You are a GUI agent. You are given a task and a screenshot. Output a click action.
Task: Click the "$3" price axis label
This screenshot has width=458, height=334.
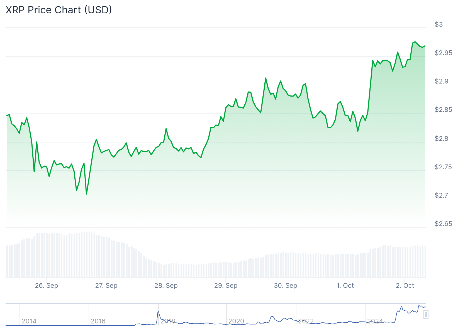click(x=439, y=24)
